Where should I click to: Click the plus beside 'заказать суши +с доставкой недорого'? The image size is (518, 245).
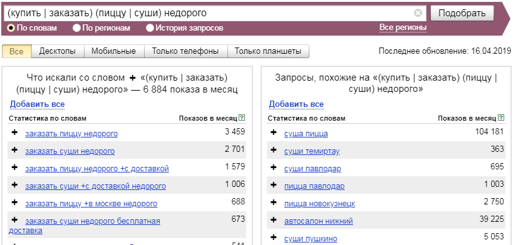point(14,184)
